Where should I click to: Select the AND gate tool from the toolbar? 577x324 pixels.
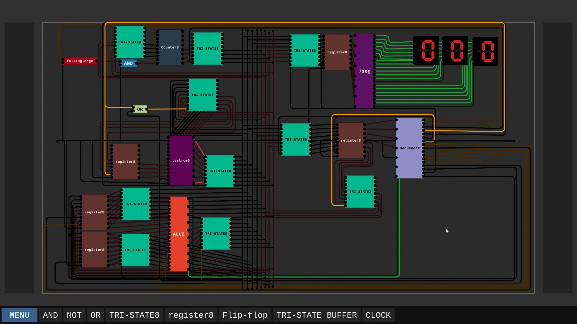(50, 315)
